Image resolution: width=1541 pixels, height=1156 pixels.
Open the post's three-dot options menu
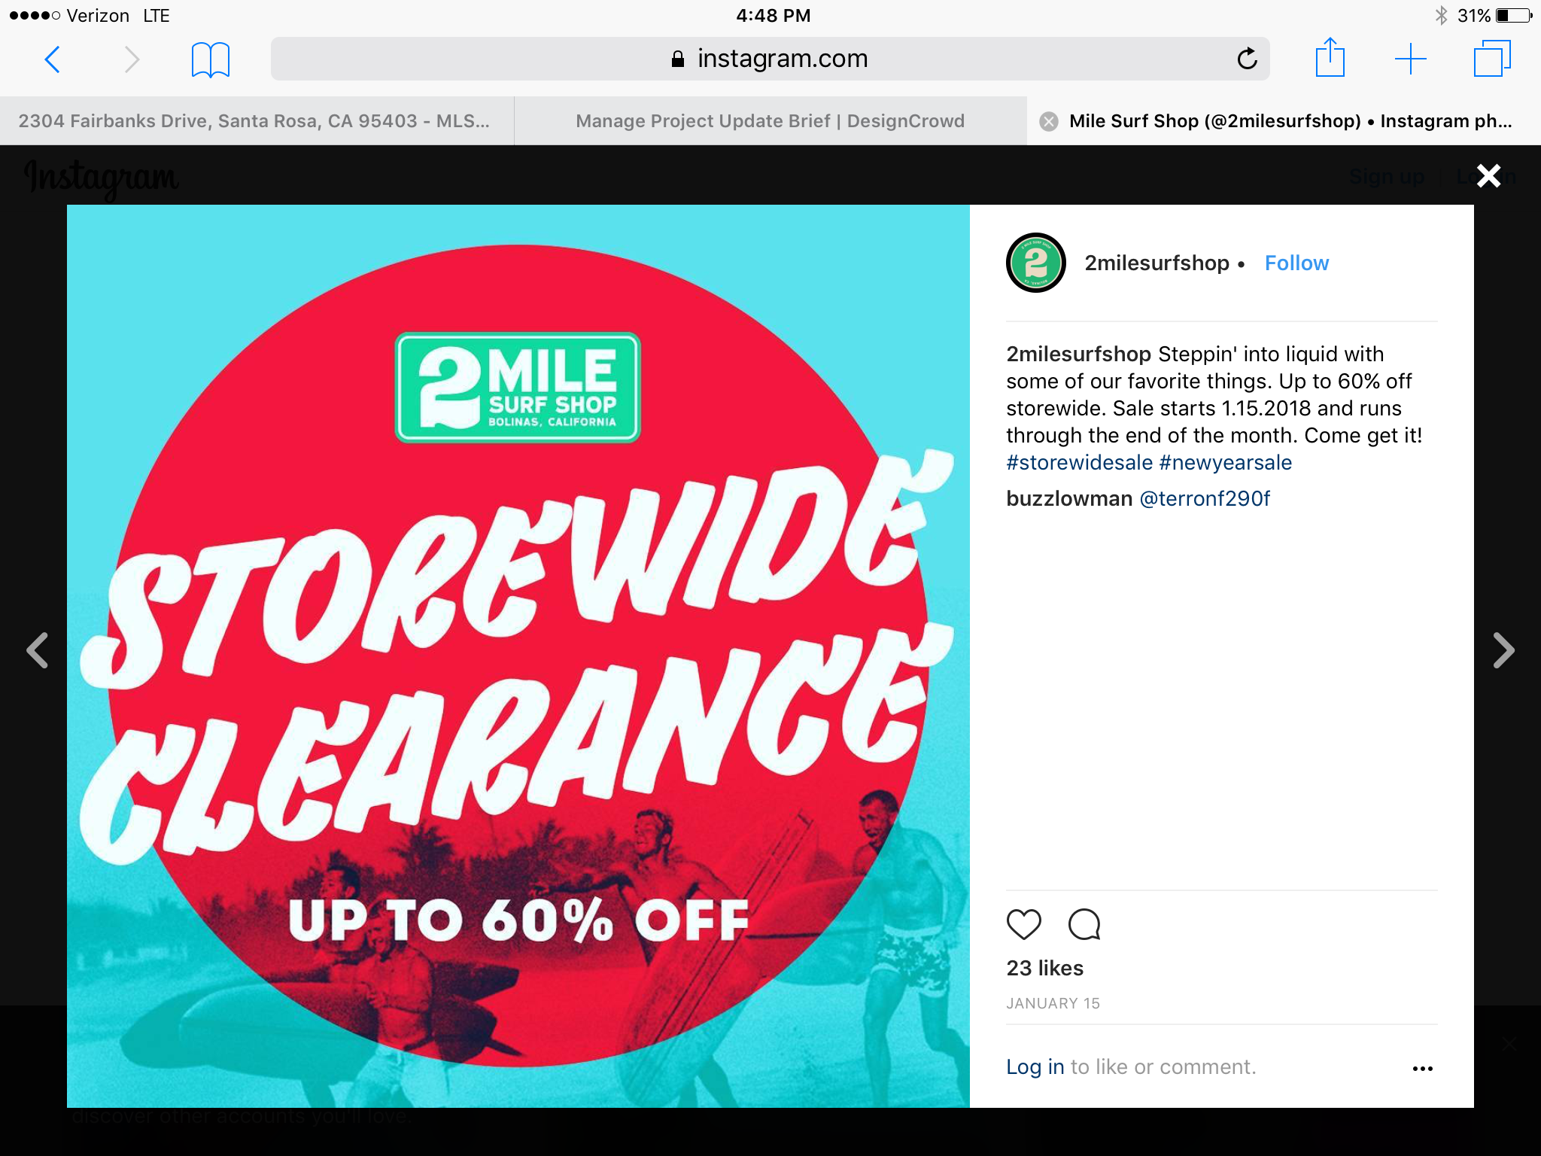[1422, 1069]
